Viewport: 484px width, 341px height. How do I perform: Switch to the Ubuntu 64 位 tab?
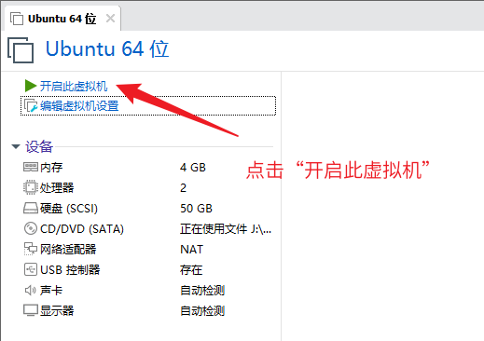[x=62, y=19]
